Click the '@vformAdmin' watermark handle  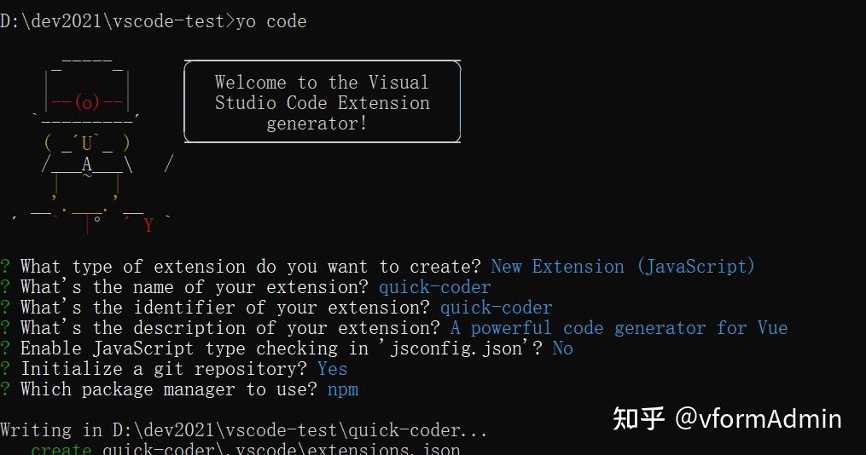pyautogui.click(x=758, y=418)
